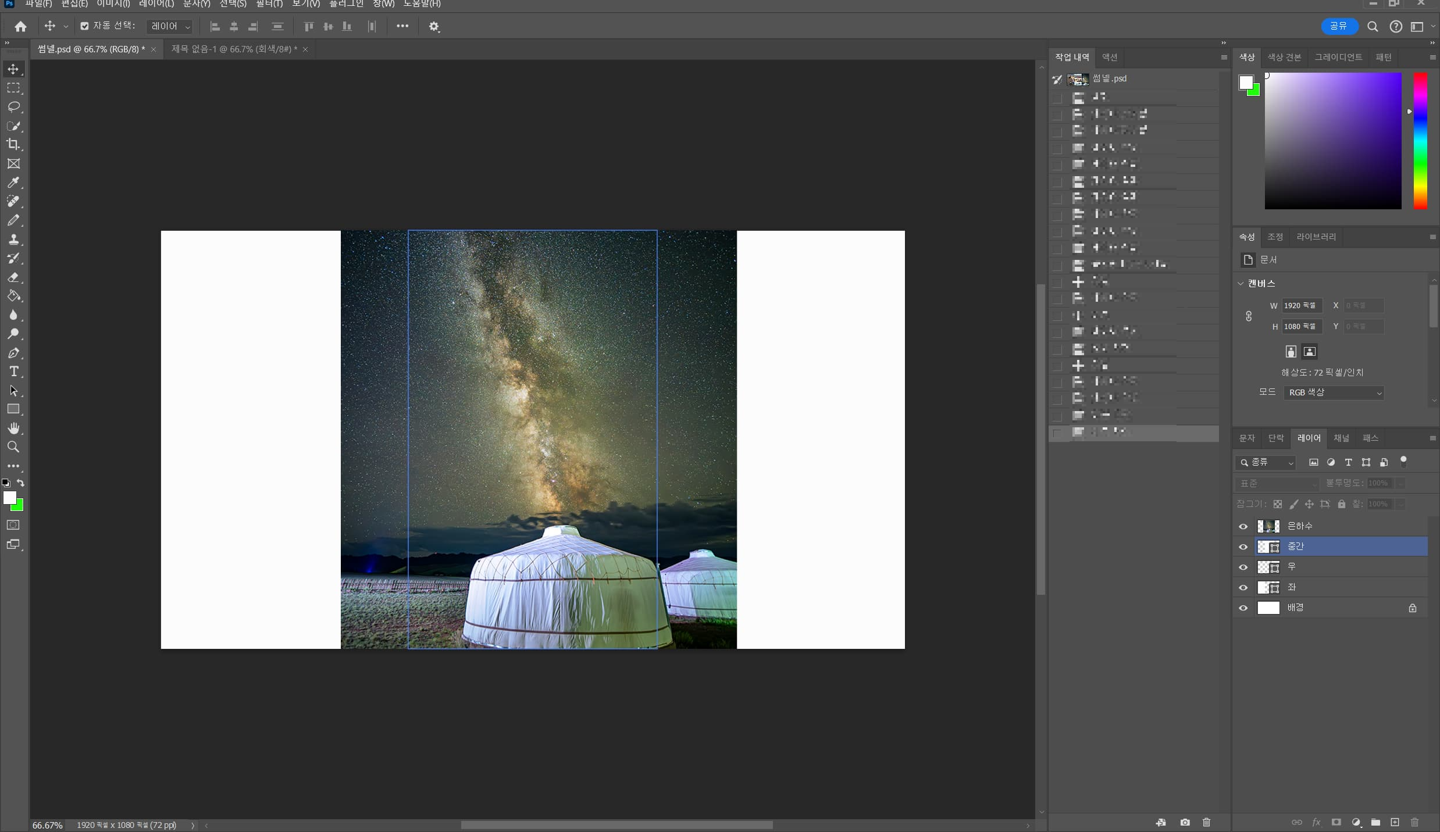This screenshot has width=1440, height=832.
Task: Toggle the 자동 선택 checkbox
Action: pos(85,26)
